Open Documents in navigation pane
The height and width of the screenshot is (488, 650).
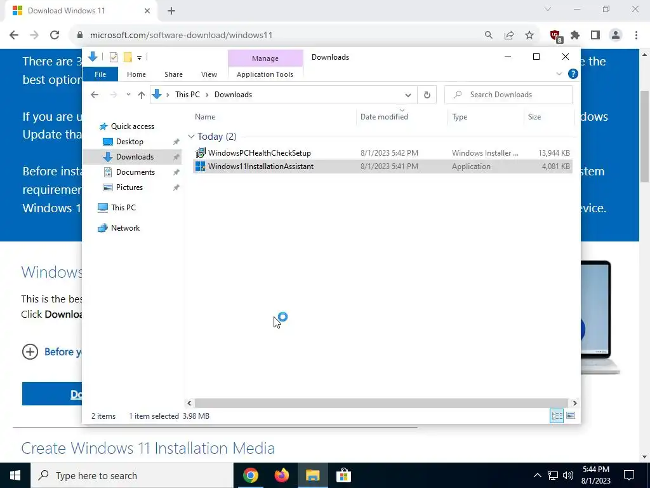[135, 172]
